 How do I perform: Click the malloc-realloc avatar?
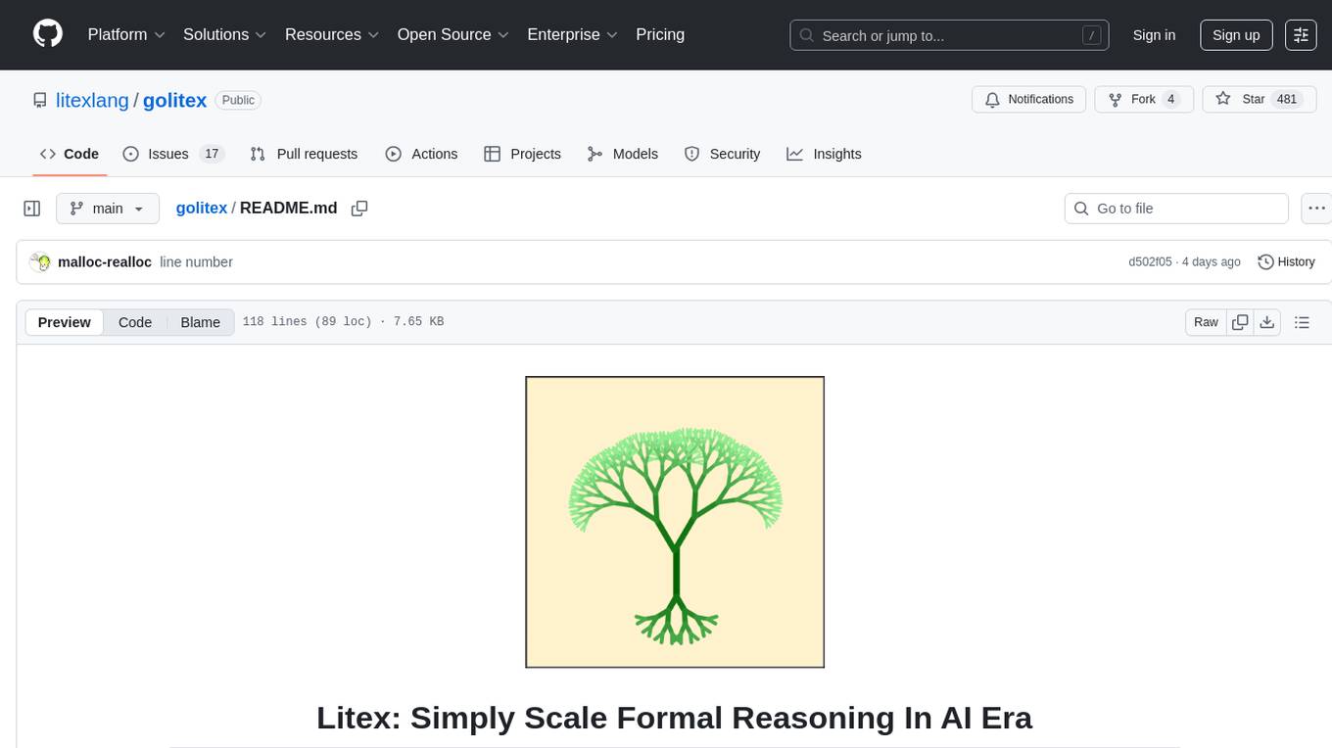pyautogui.click(x=40, y=262)
